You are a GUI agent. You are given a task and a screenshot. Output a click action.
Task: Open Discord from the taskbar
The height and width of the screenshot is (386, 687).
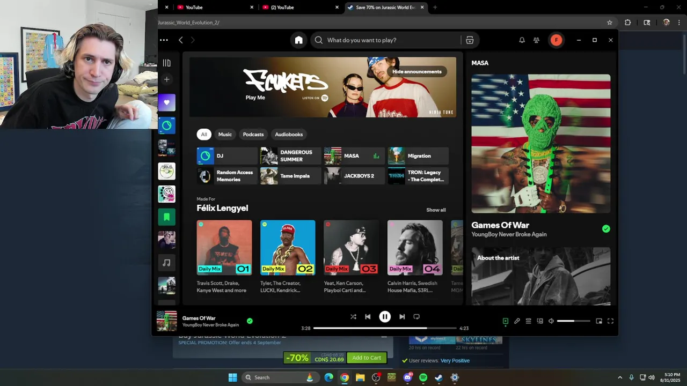coord(408,377)
